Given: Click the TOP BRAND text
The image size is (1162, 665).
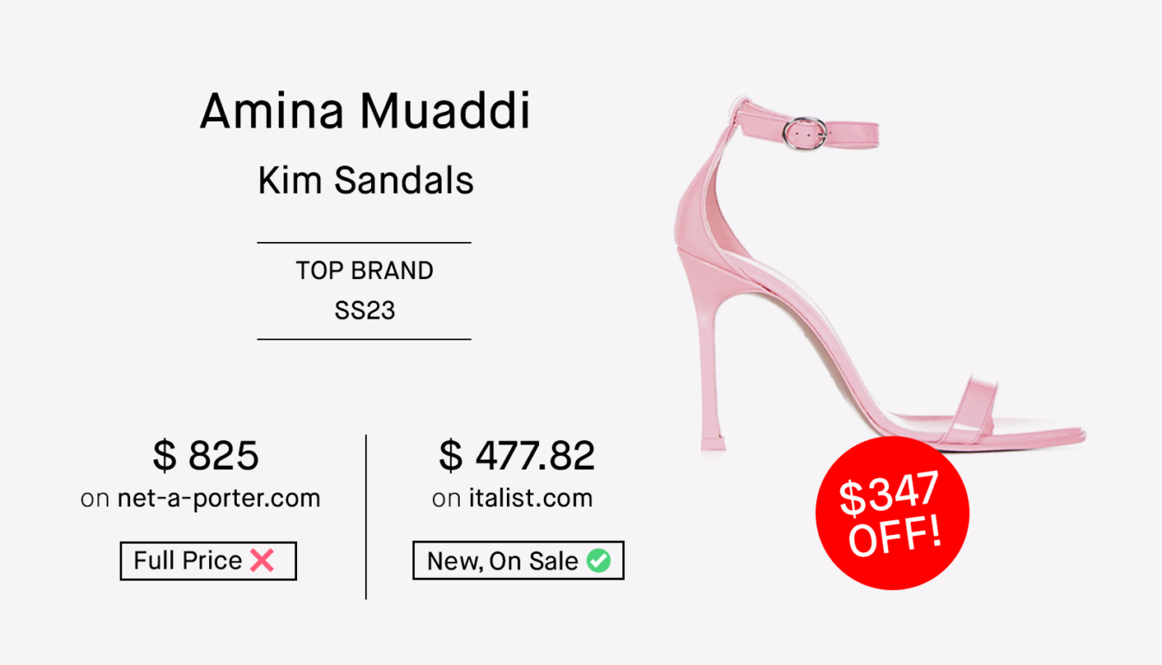Looking at the screenshot, I should tap(365, 270).
